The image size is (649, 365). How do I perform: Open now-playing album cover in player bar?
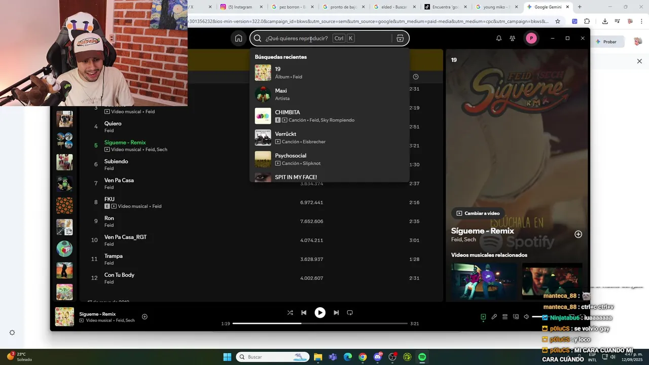[64, 317]
